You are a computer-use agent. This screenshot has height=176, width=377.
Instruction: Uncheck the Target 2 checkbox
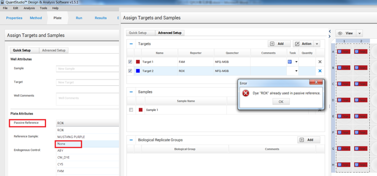[x=130, y=71]
